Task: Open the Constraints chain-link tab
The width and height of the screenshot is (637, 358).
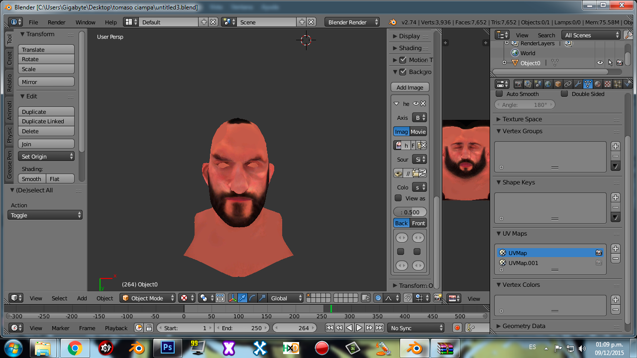Action: [568, 84]
